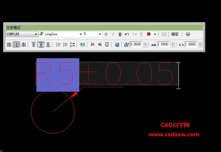The height and width of the screenshot is (152, 221).
Task: Set middle vertical justification
Action: [x=41, y=45]
